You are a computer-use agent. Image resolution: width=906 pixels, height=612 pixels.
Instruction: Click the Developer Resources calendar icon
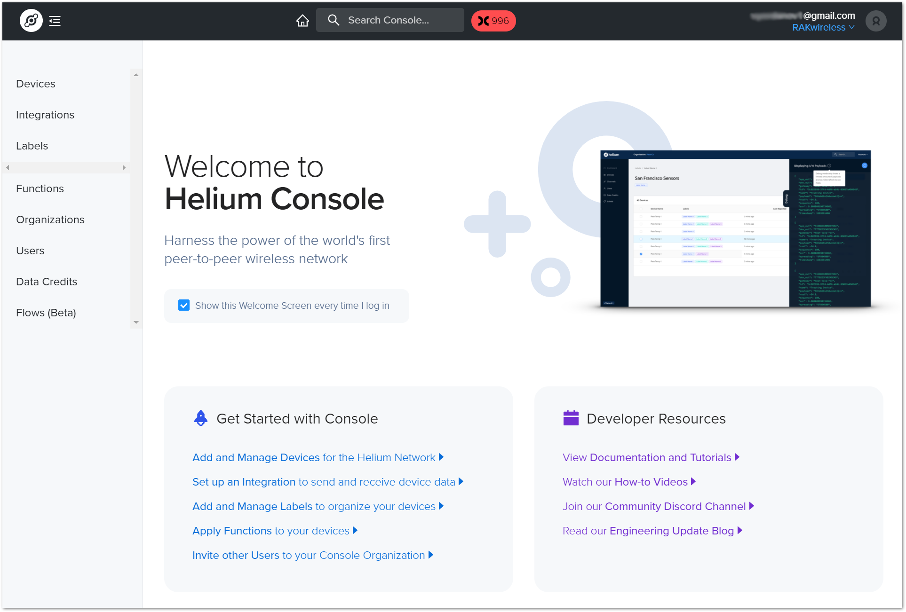(571, 418)
